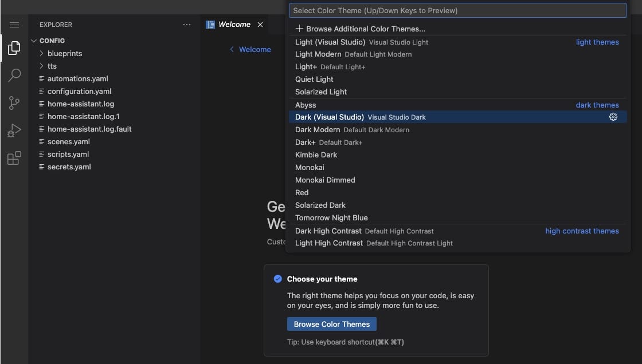The width and height of the screenshot is (642, 364).
Task: Expand the tts folder
Action: pyautogui.click(x=41, y=66)
